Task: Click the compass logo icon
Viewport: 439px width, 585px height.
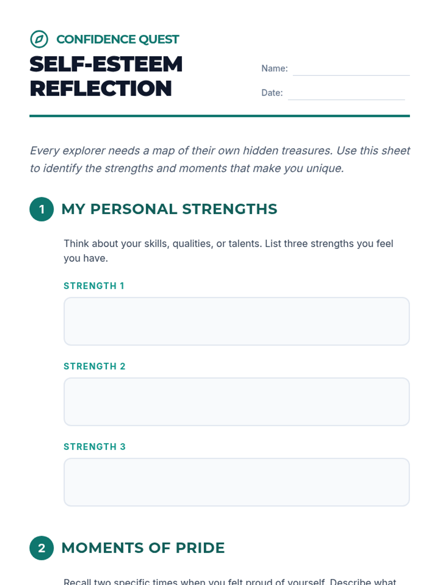Action: [39, 39]
